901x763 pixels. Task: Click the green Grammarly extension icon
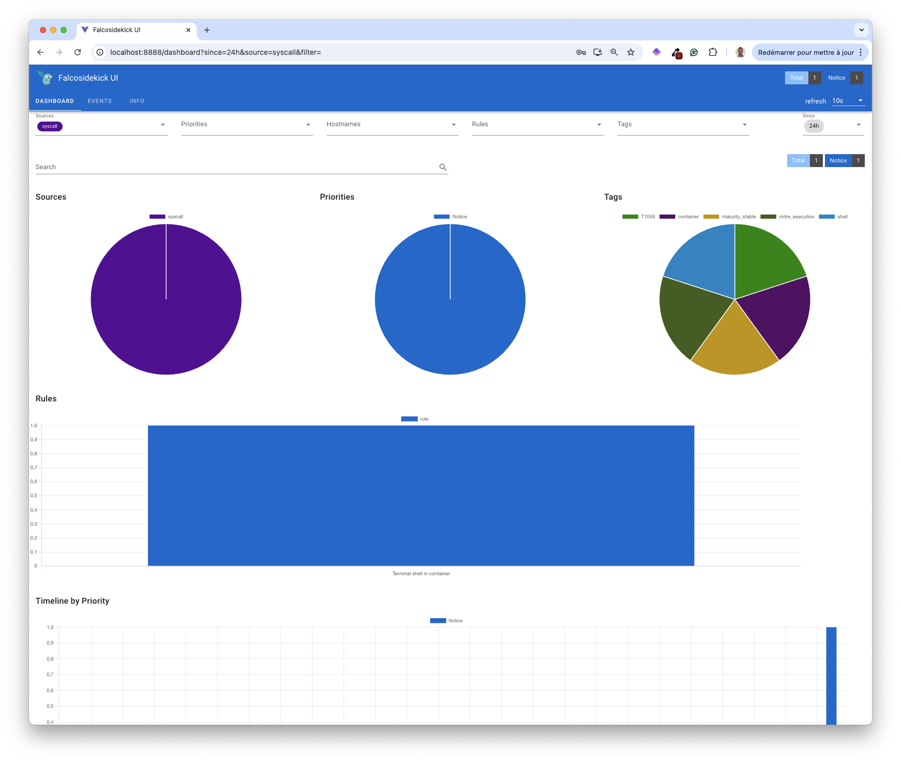[694, 52]
